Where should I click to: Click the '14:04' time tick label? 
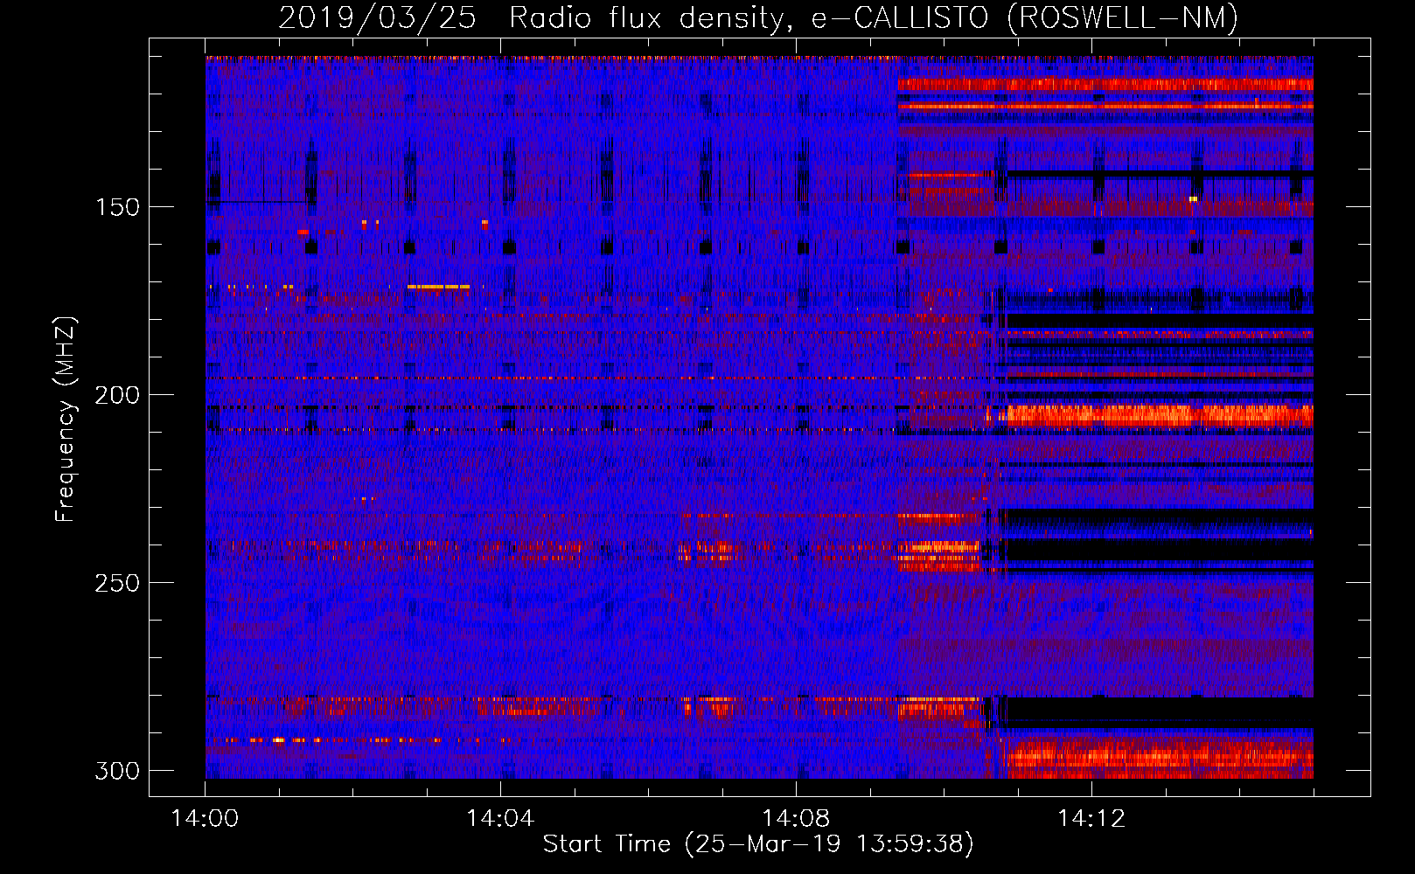coord(500,819)
